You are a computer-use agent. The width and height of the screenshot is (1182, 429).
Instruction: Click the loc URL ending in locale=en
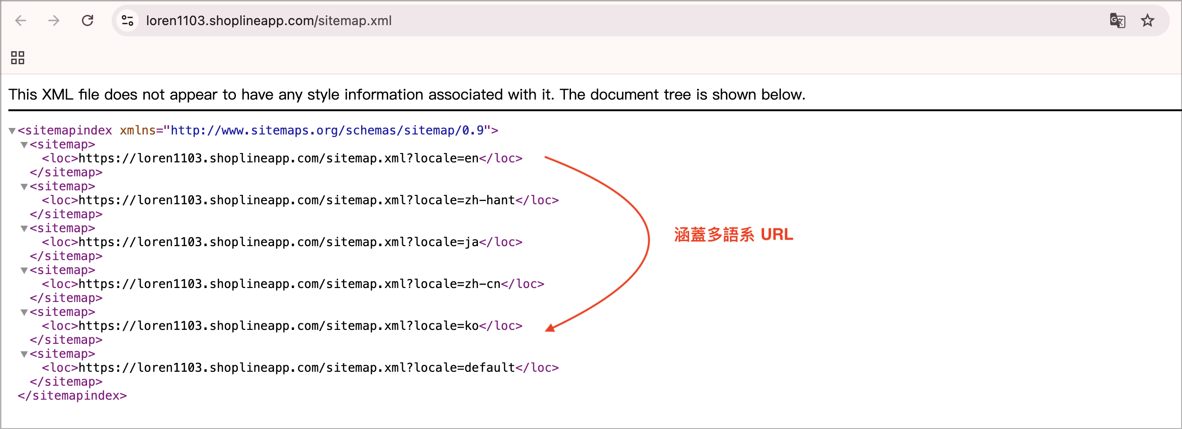click(279, 159)
